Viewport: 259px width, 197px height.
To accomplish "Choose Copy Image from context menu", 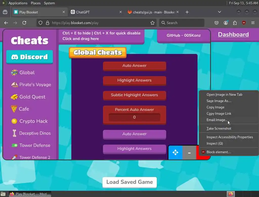I will 229,107.
